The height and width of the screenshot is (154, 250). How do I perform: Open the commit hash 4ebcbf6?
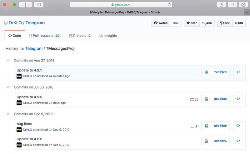tap(220, 141)
